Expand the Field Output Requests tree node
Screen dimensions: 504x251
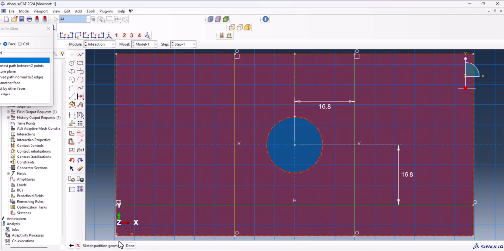(x=8, y=112)
